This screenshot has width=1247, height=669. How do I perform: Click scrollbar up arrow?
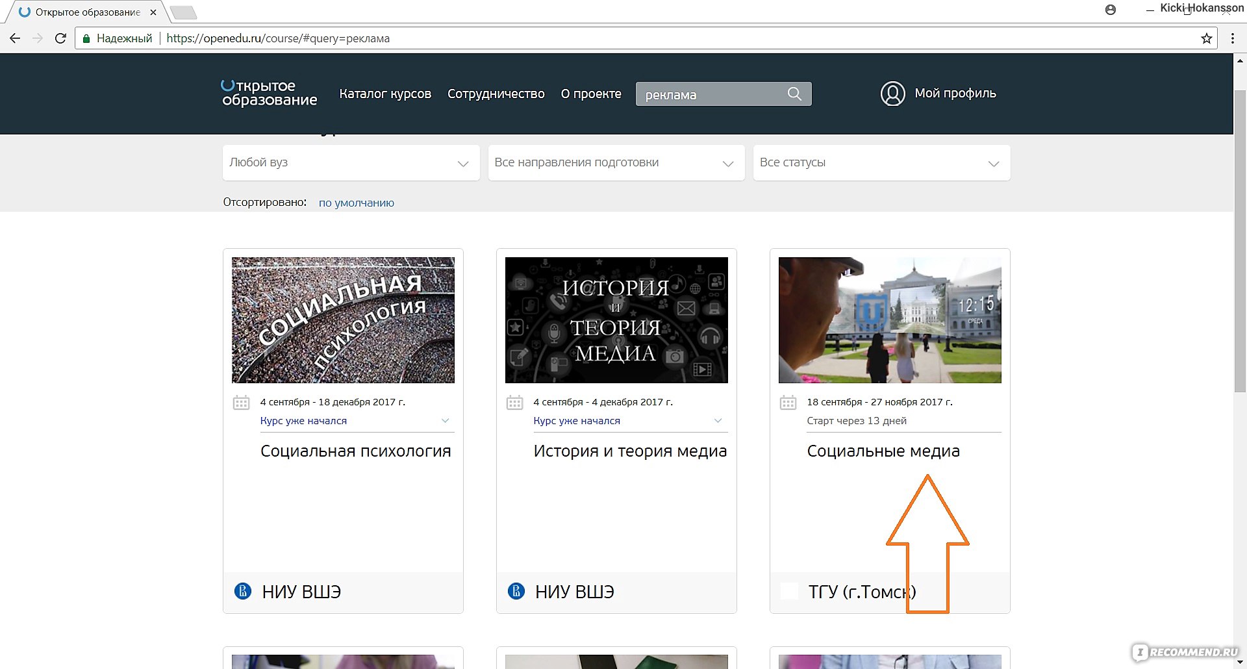(x=1240, y=60)
